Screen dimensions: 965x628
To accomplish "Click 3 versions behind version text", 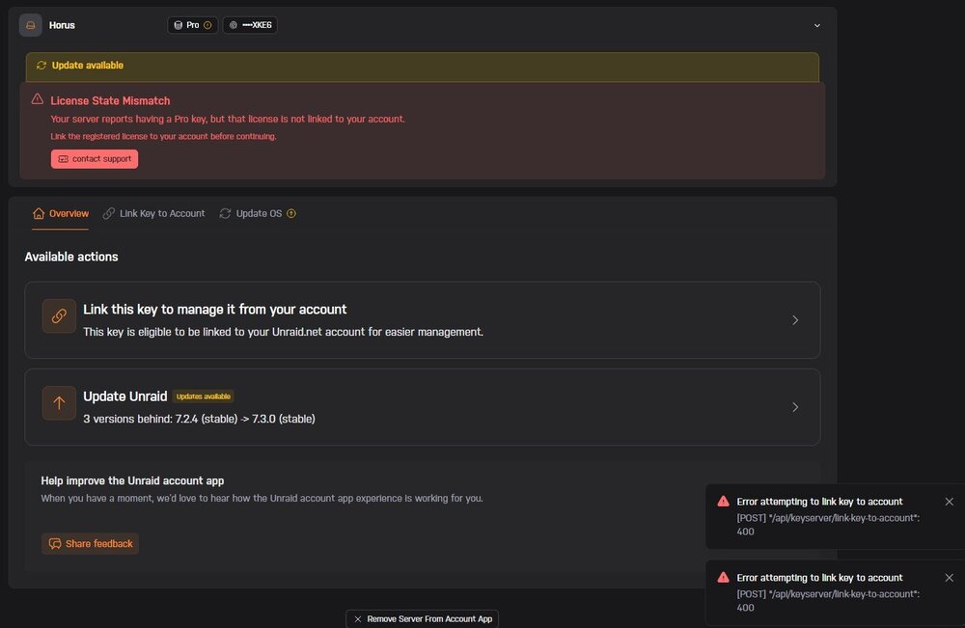I will (199, 419).
